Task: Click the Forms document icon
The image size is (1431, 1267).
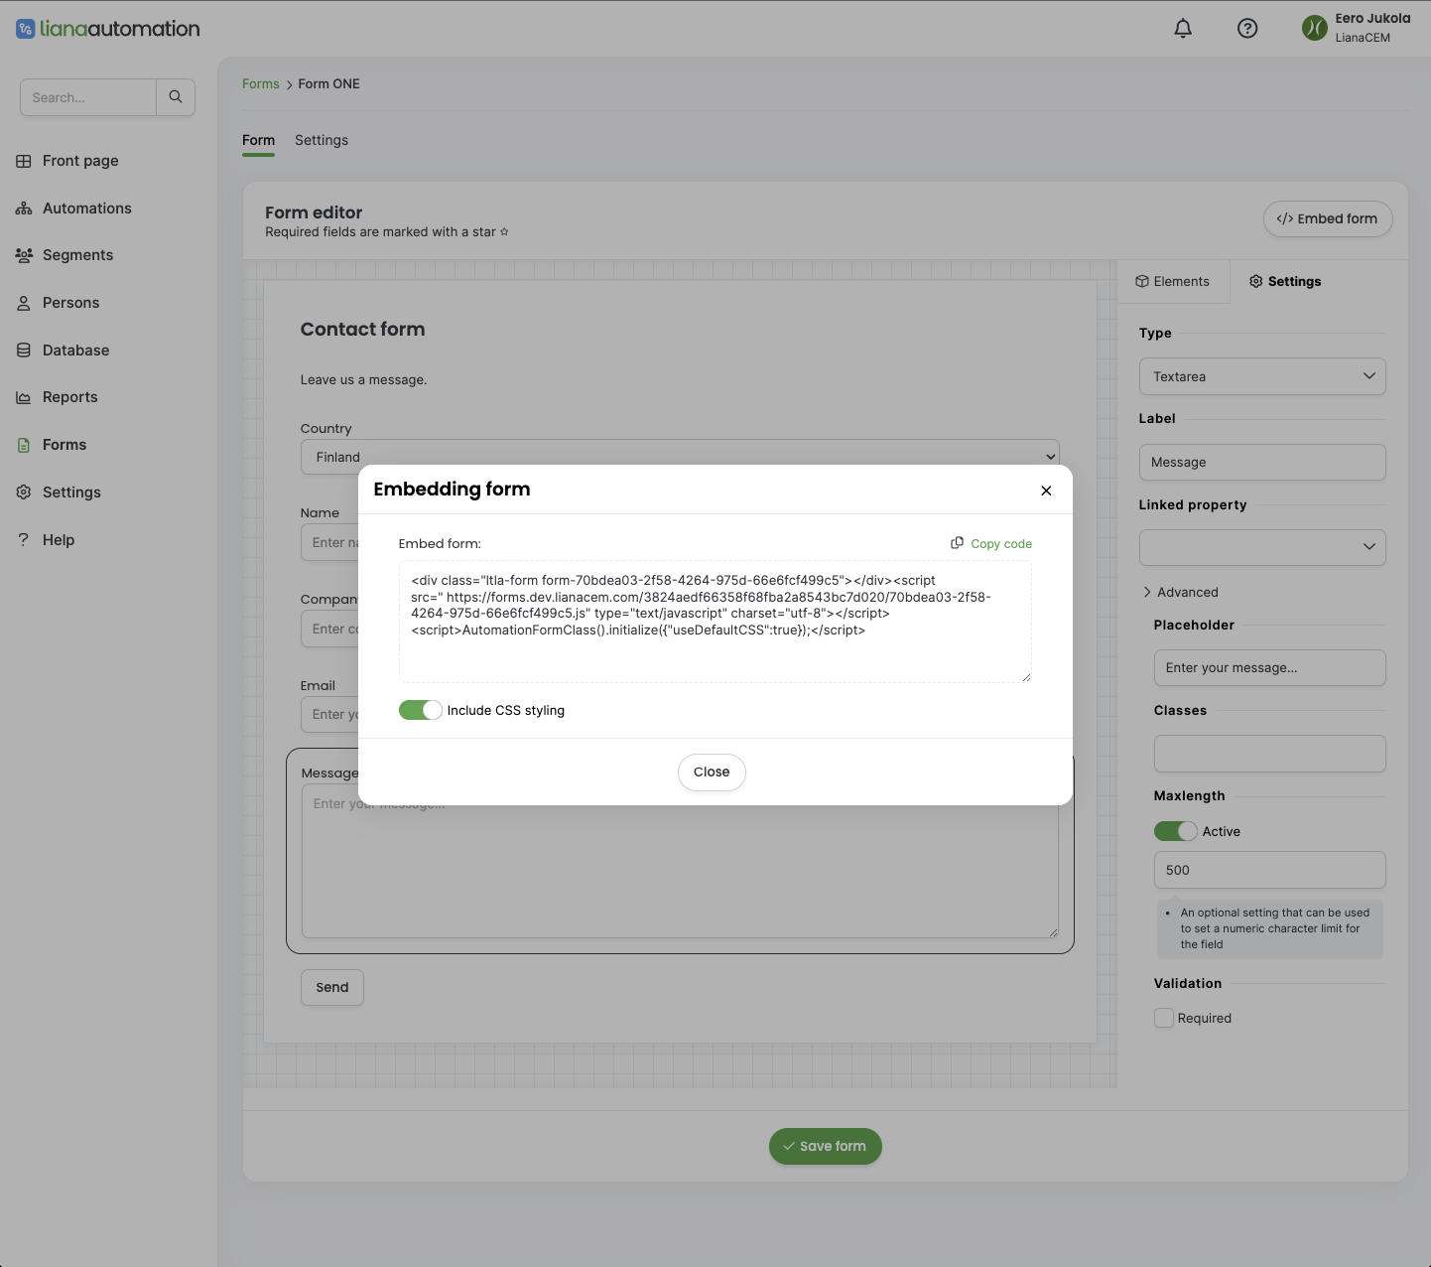Action: 24,445
